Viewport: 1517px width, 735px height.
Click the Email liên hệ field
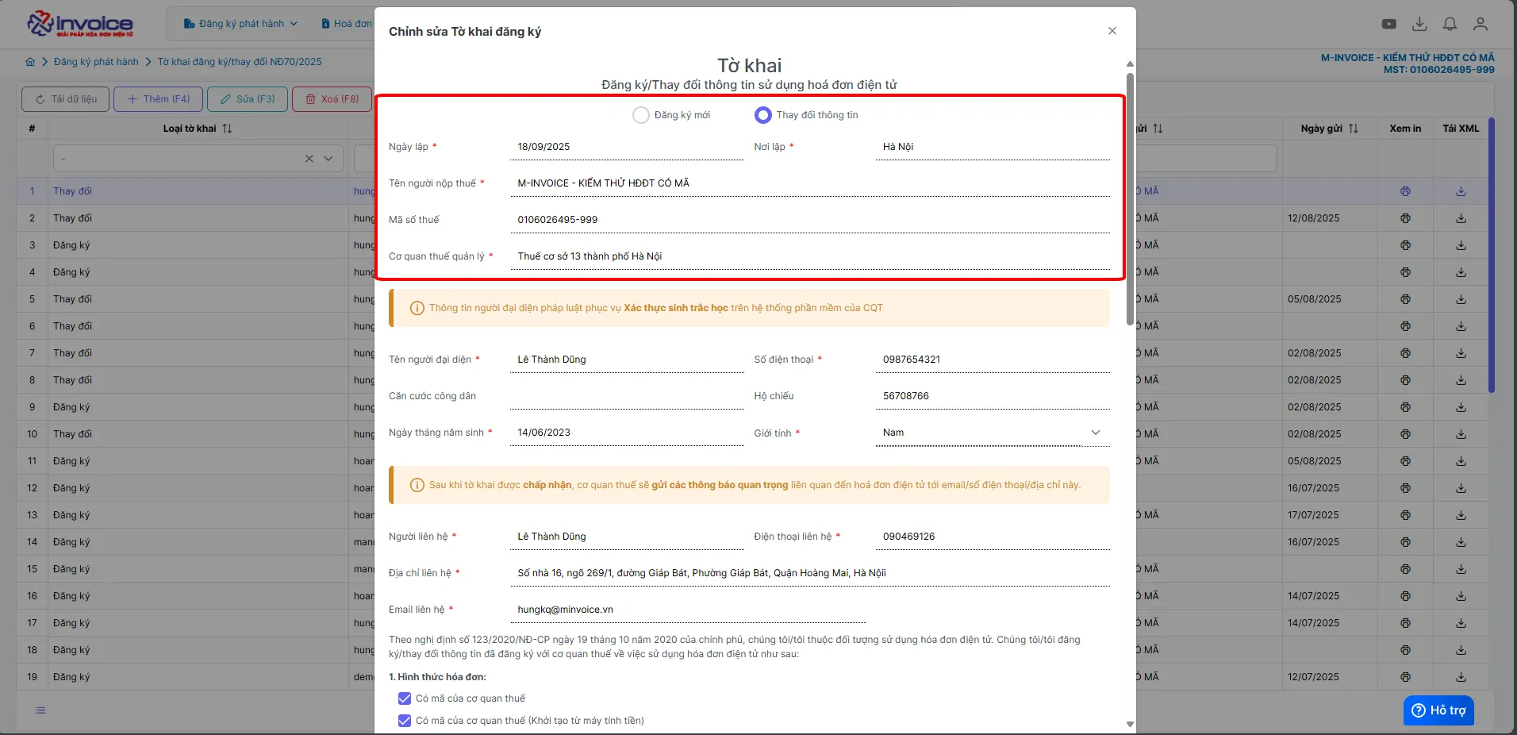[688, 610]
